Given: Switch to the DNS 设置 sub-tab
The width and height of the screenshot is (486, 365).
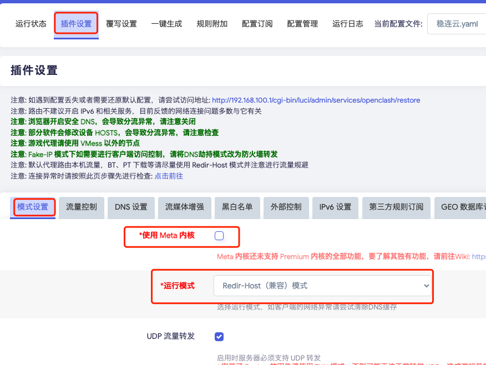Looking at the screenshot, I should pyautogui.click(x=131, y=207).
